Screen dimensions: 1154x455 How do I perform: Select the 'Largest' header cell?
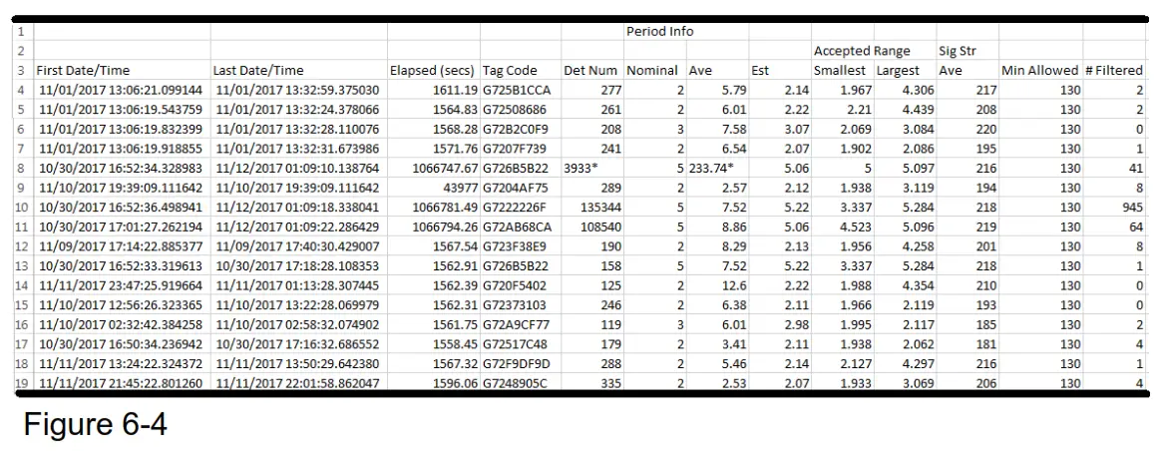906,70
